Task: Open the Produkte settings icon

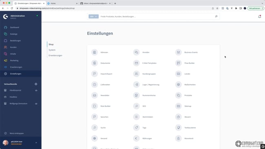Action: point(178,95)
